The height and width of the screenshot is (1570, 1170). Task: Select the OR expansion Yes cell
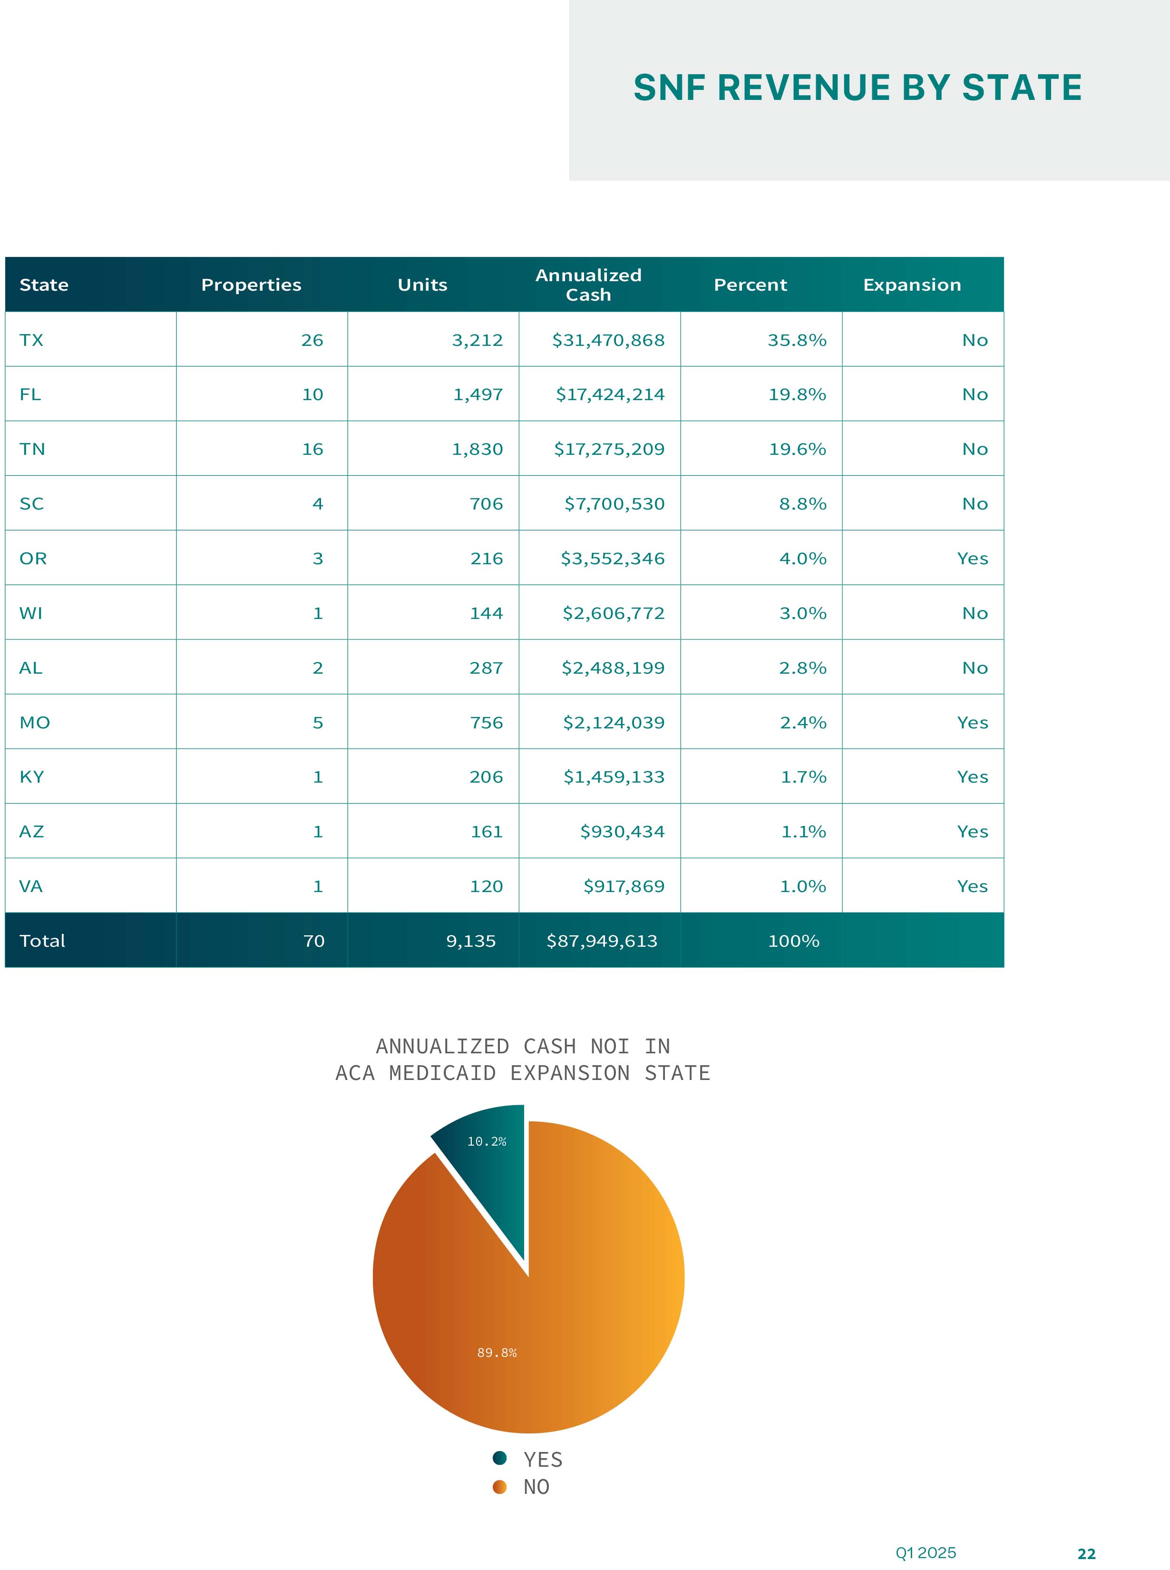[972, 558]
